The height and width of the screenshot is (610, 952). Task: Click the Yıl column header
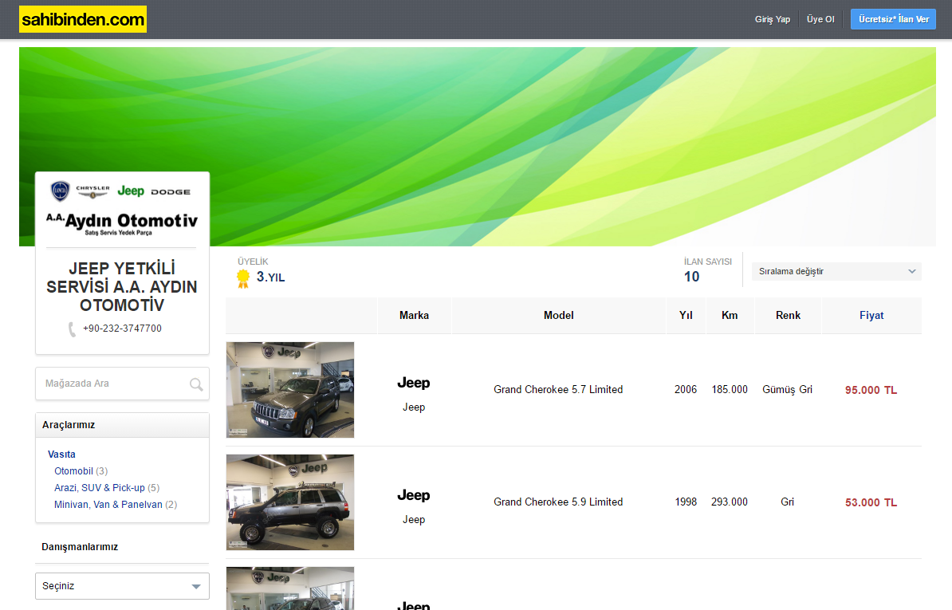coord(686,316)
